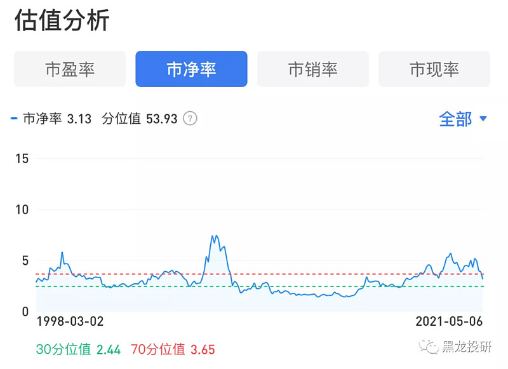Click the highest peak of the chart line

point(214,236)
